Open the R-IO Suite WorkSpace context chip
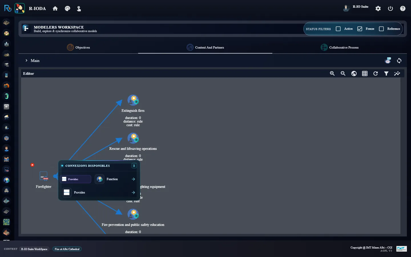This screenshot has width=411, height=257. pyautogui.click(x=34, y=249)
